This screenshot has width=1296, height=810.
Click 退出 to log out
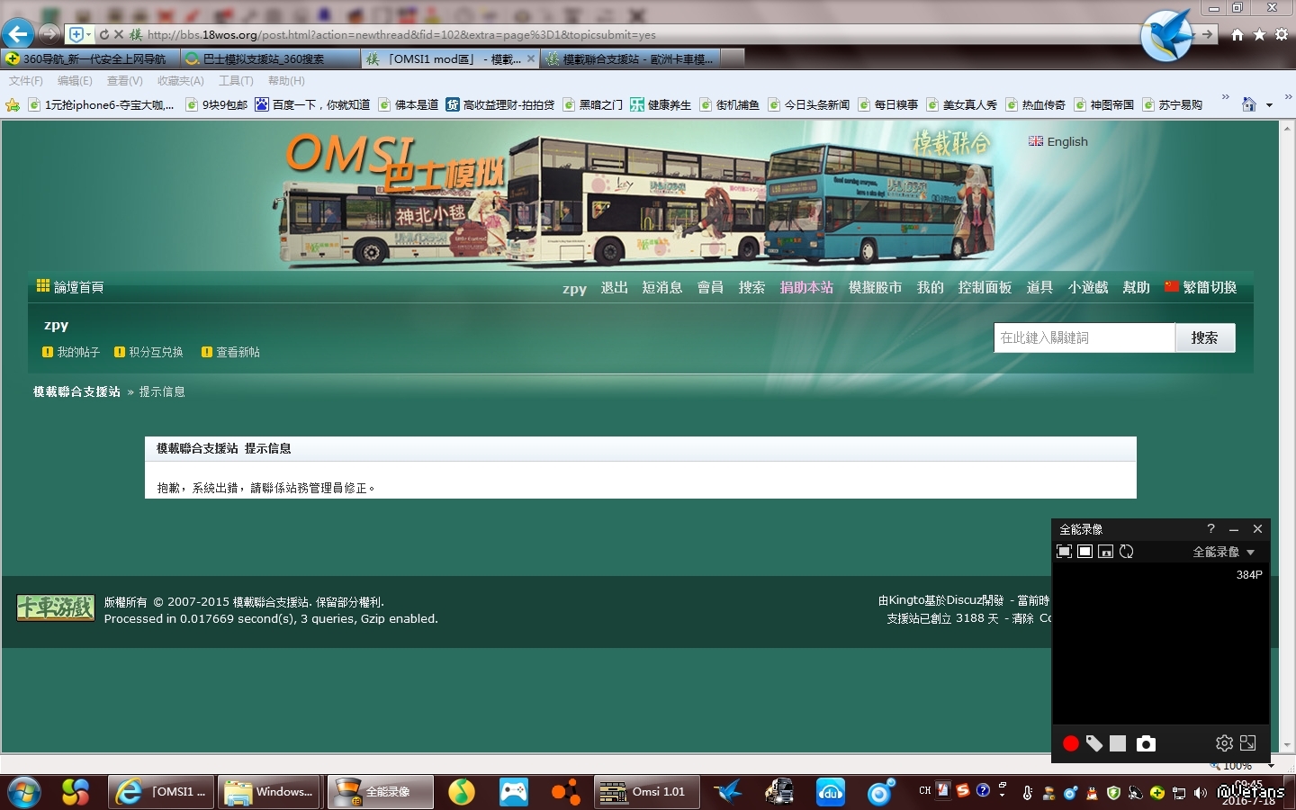(x=615, y=287)
